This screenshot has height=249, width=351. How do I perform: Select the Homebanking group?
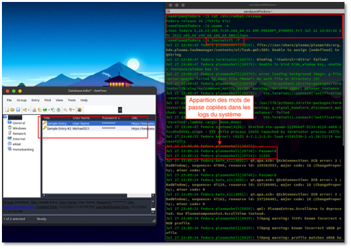coord(23,150)
